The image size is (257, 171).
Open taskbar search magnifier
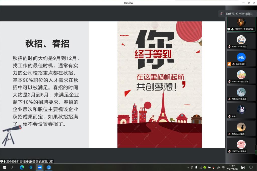[13, 167]
